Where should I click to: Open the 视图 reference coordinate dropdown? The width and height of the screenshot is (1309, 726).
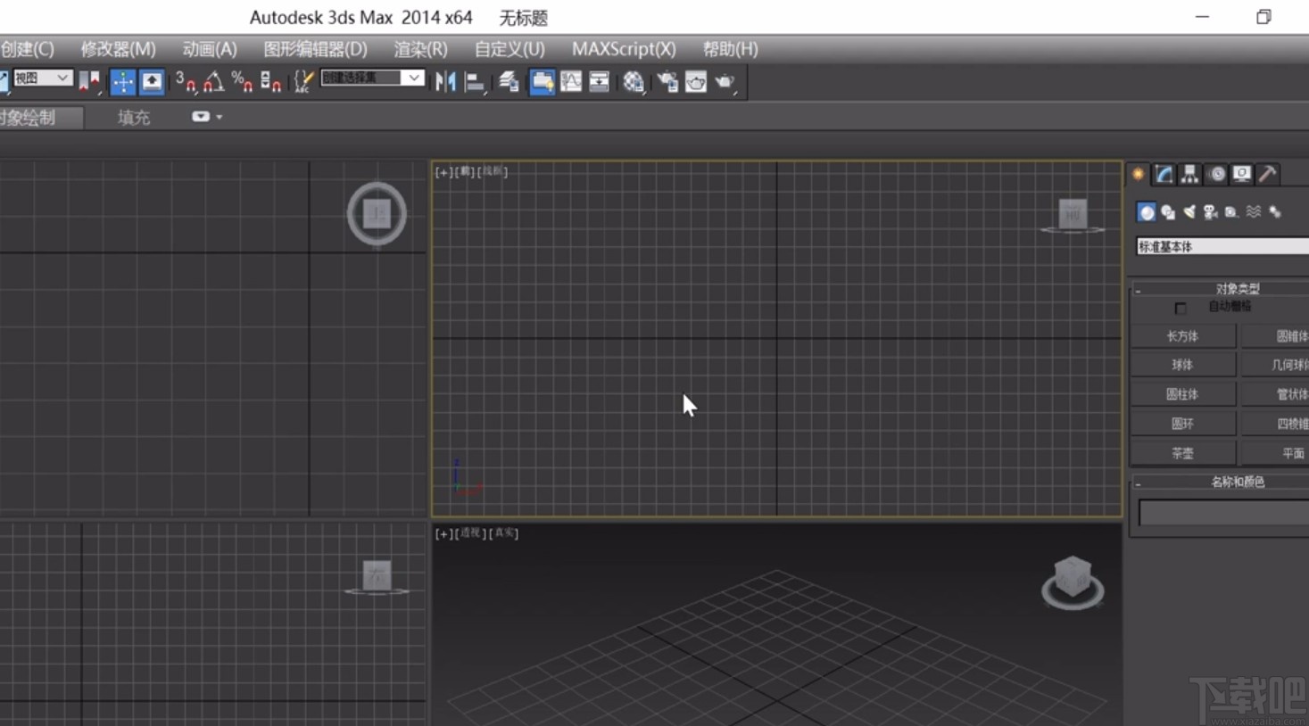[x=42, y=78]
